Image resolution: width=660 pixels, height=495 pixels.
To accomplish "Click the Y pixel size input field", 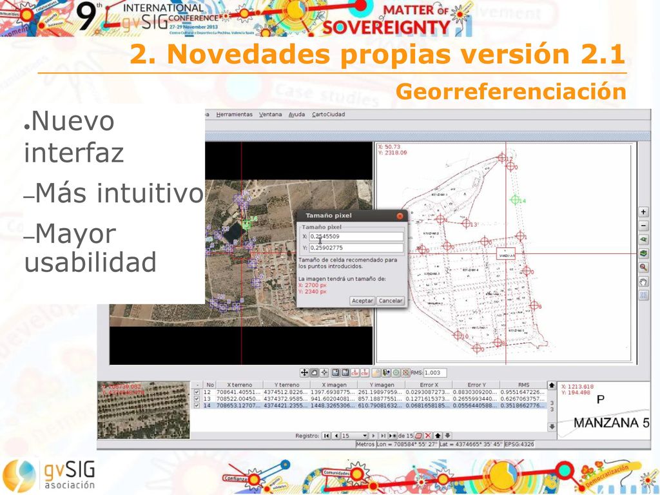I will pyautogui.click(x=356, y=248).
